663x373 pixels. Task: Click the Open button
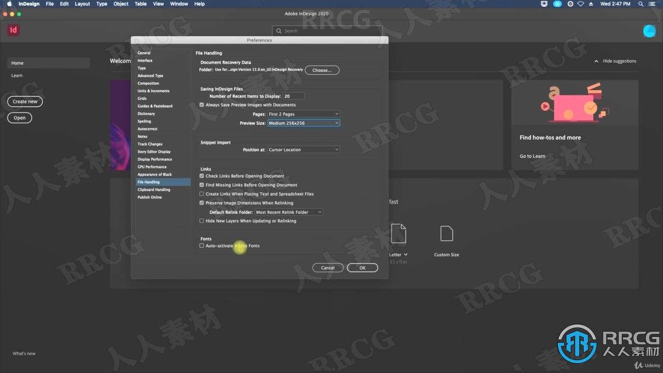[20, 118]
